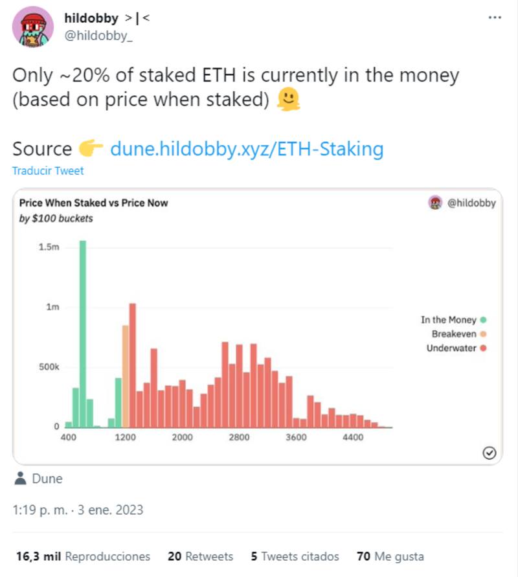View the 20 Retweets list
Screen dimensions: 518x577
point(200,556)
